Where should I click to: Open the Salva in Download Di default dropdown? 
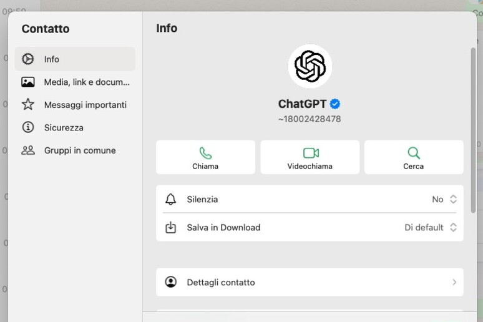click(431, 228)
